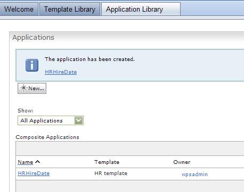Click the blue information icon
The height and width of the screenshot is (192, 244).
coord(32,65)
